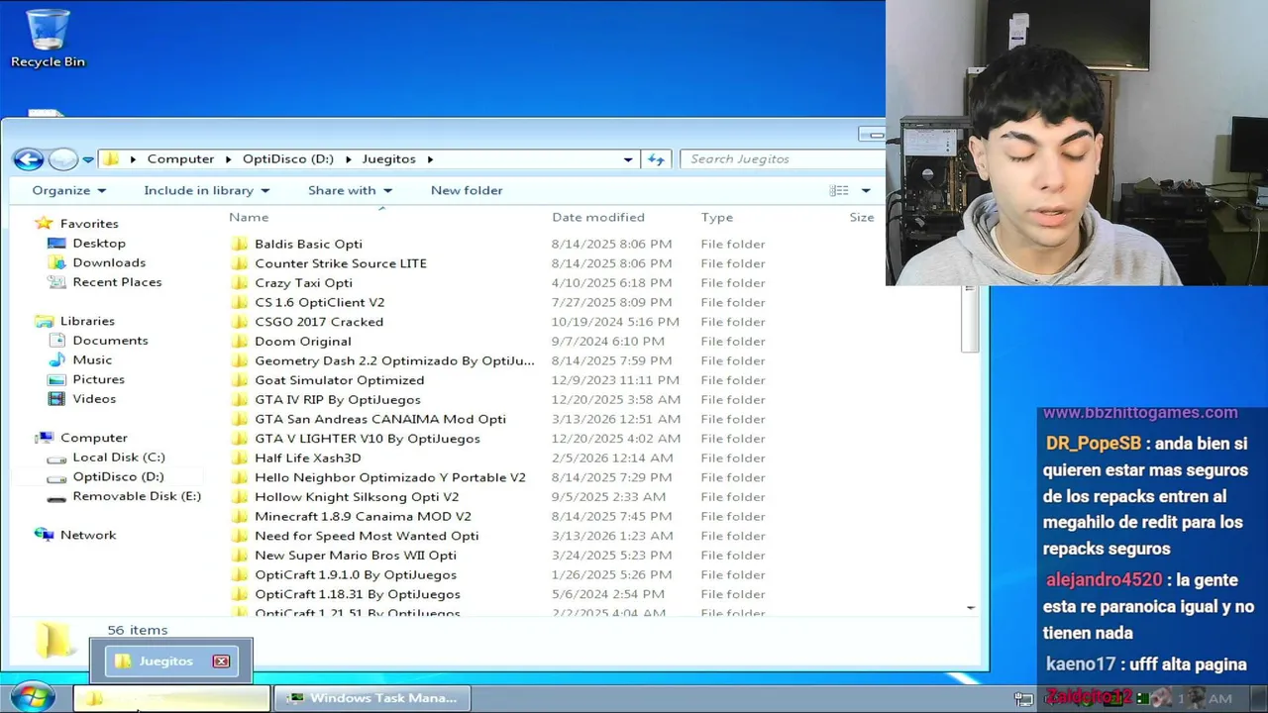Screen dimensions: 1268x713
Task: Select the Crazy Taxi Opti folder icon
Action: pyautogui.click(x=240, y=282)
